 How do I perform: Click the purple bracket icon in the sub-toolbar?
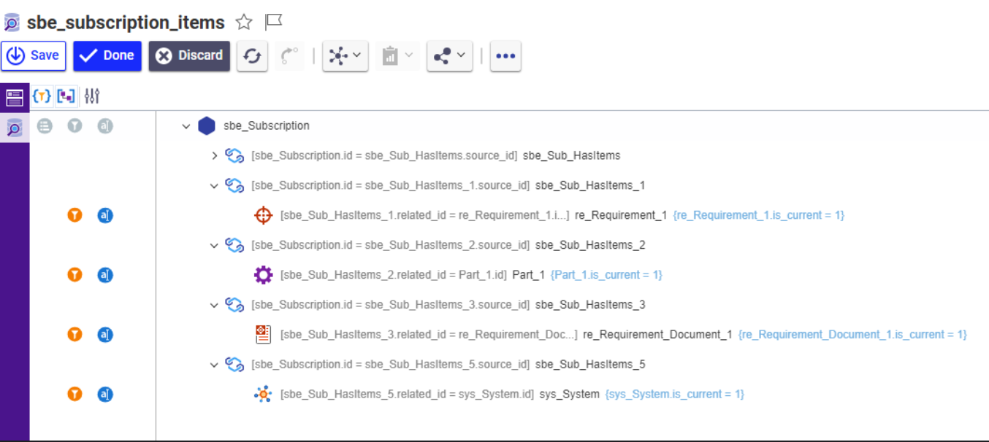66,96
